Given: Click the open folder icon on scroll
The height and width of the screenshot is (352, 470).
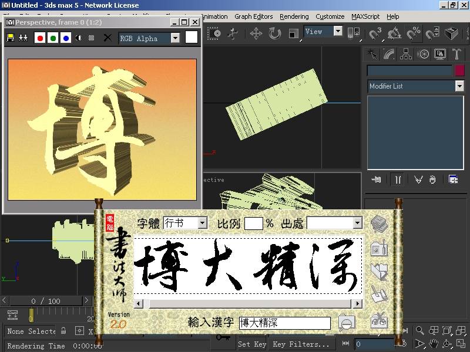Looking at the screenshot, I should pos(379,272).
